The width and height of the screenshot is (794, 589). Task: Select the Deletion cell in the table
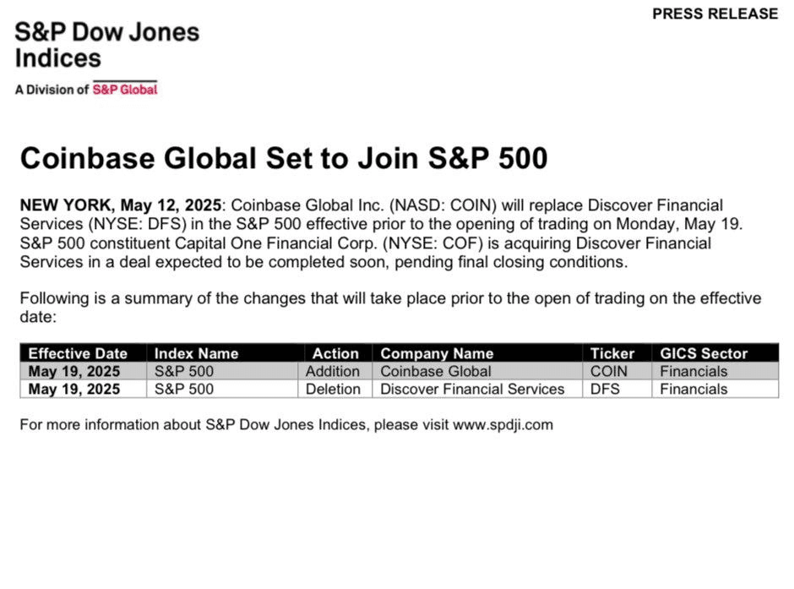[x=333, y=389]
